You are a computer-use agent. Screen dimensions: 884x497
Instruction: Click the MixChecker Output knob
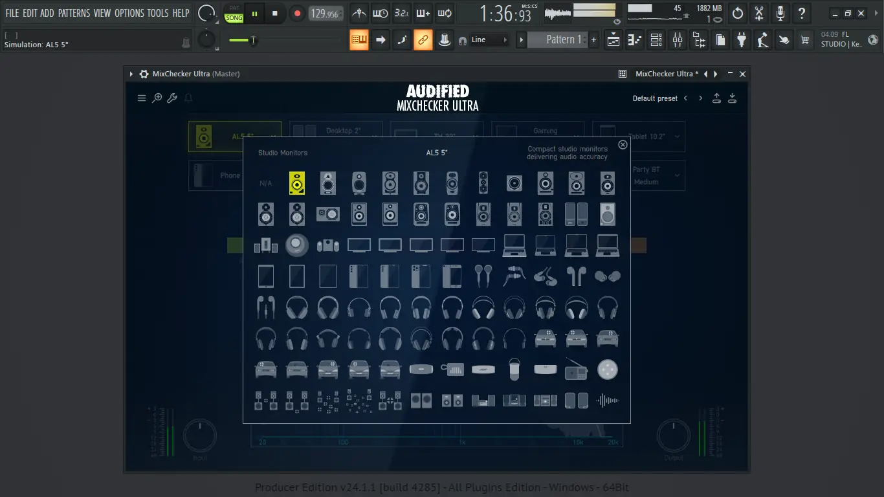[674, 436]
